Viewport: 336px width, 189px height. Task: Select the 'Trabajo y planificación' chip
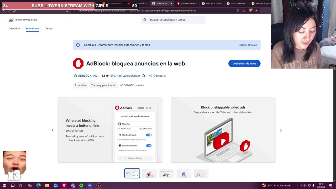point(104,85)
